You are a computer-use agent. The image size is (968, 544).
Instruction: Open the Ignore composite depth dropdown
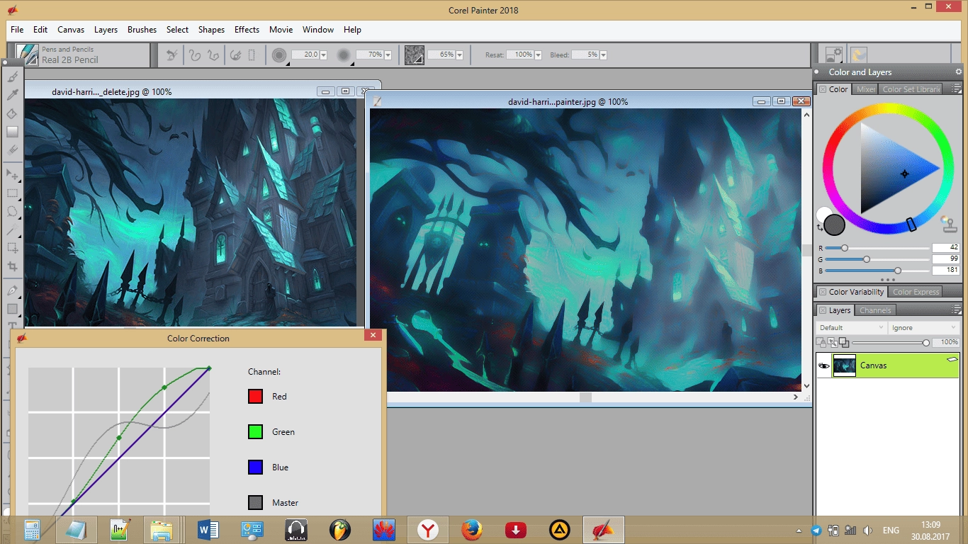pos(924,327)
